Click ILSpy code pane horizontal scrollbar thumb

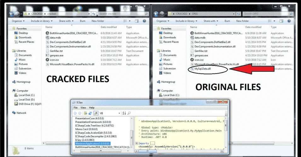pyautogui.click(x=148, y=151)
